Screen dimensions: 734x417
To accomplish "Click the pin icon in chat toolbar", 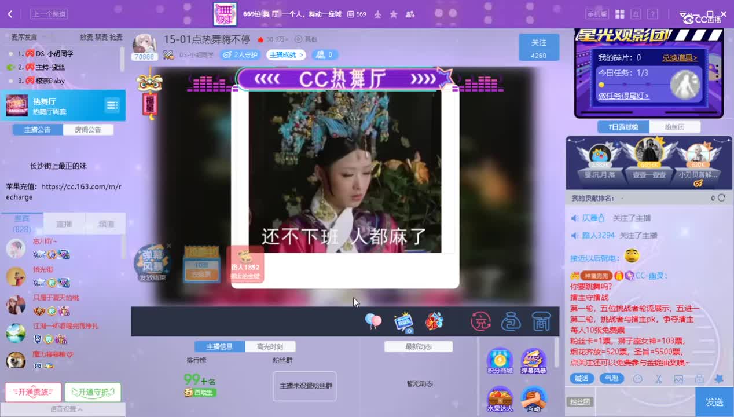I will [720, 379].
